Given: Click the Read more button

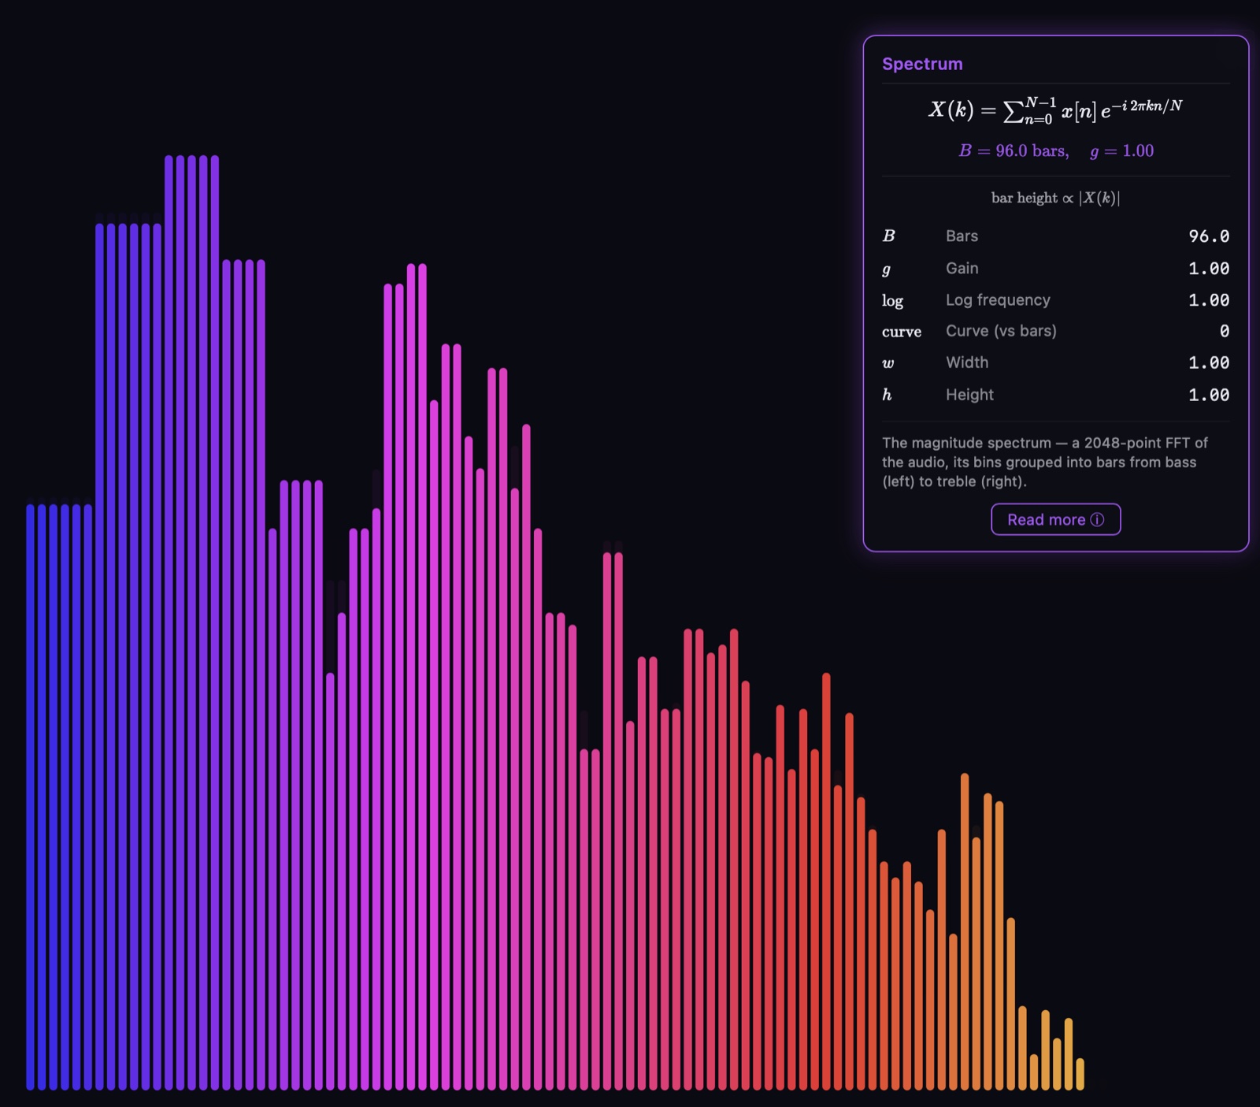Looking at the screenshot, I should point(1055,519).
